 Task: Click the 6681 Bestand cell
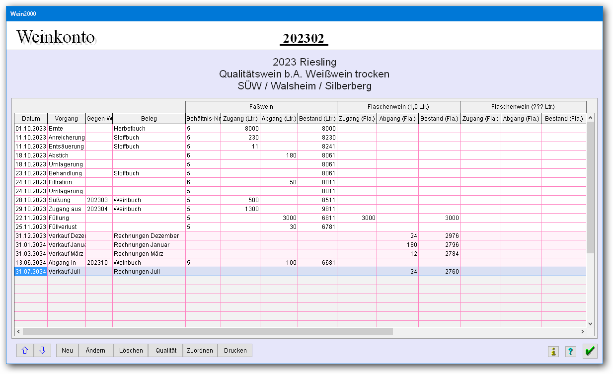[x=317, y=263]
